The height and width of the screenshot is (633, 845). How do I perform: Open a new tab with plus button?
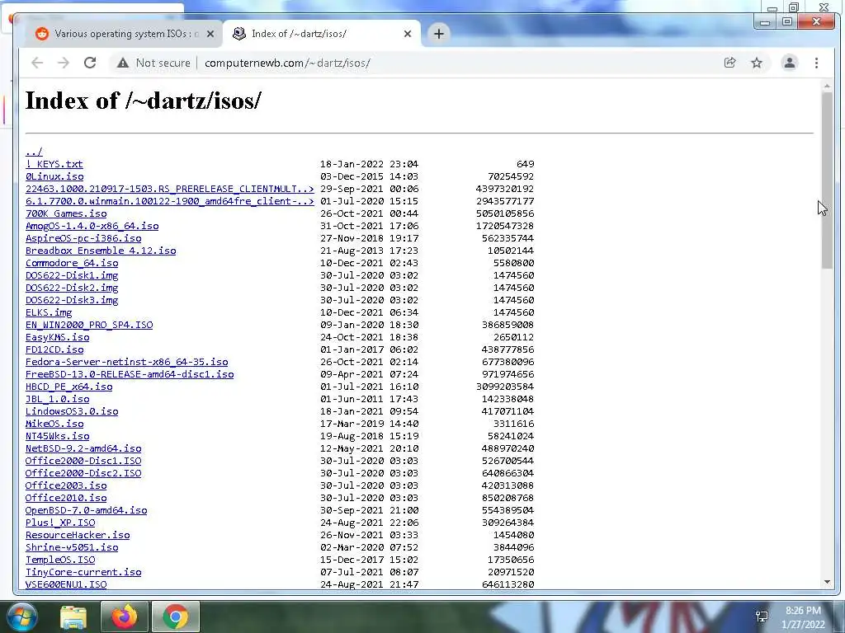pos(439,34)
